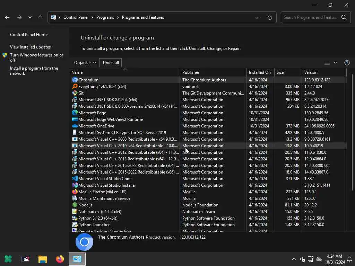Screen dimensions: 355x266
Task: Click the Microsoft Visual Studio Code icon
Action: click(75, 178)
